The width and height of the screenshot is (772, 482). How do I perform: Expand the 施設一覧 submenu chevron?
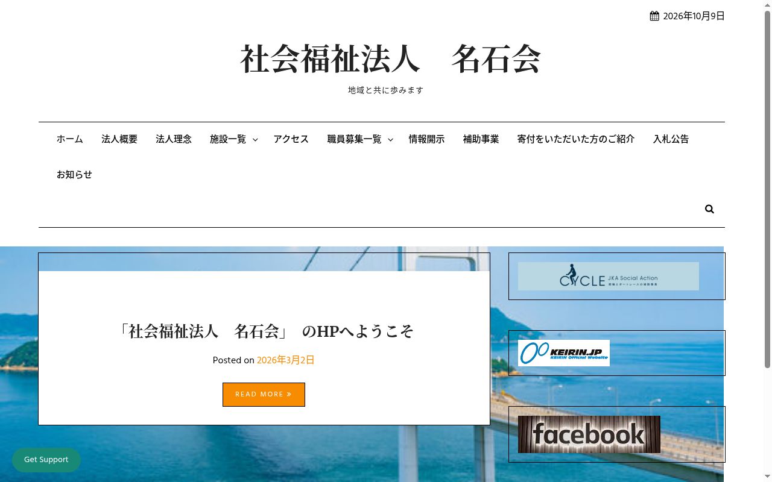tap(255, 139)
